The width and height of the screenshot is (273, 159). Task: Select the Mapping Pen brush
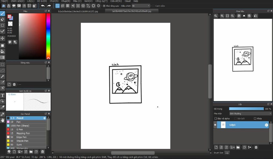tap(26, 133)
